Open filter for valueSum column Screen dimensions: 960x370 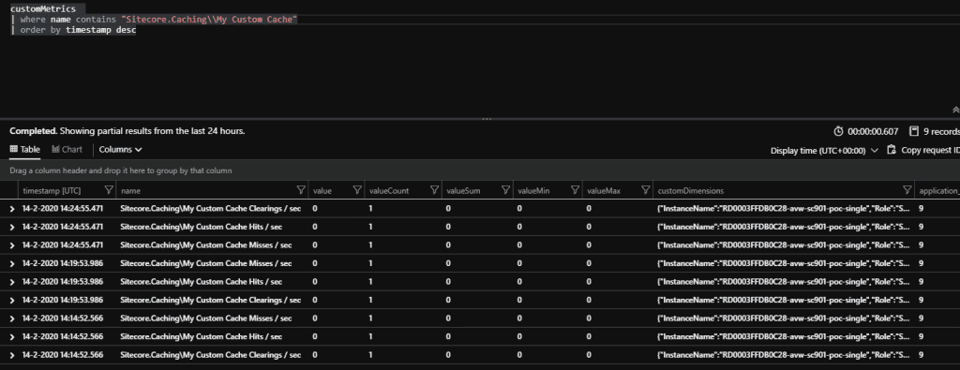tap(505, 191)
